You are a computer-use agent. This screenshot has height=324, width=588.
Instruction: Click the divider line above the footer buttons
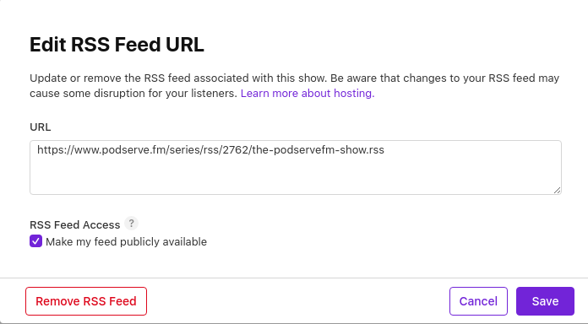click(294, 278)
